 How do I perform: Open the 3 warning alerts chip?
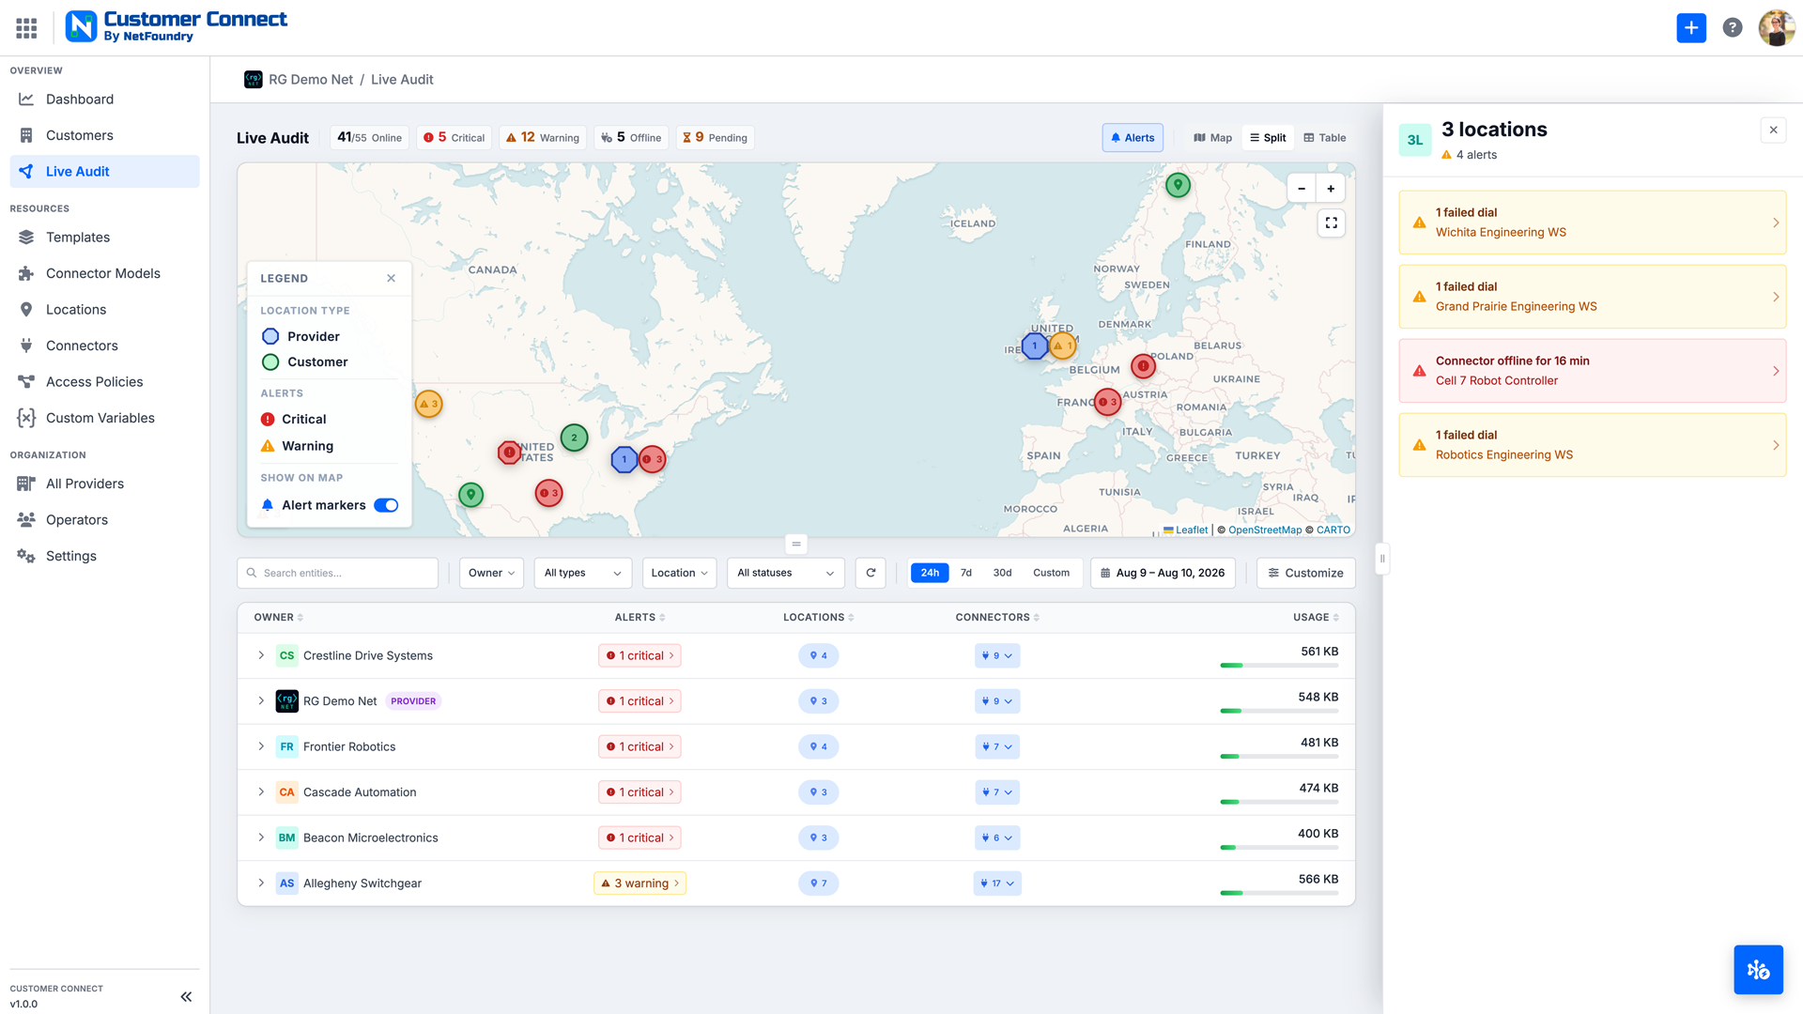pos(640,883)
